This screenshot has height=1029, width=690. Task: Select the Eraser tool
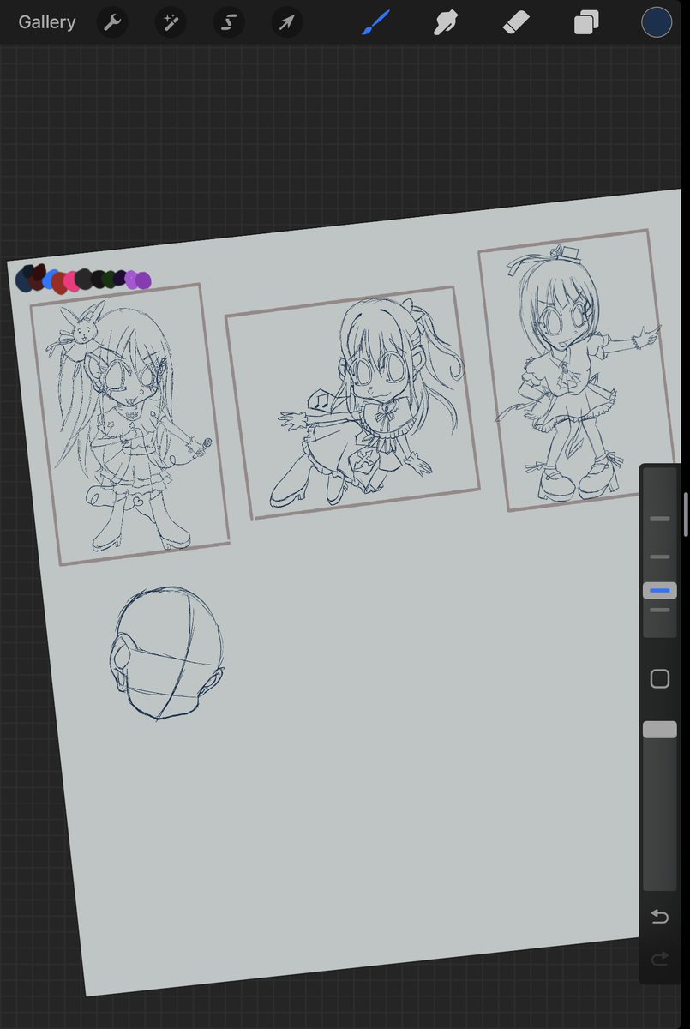point(516,22)
